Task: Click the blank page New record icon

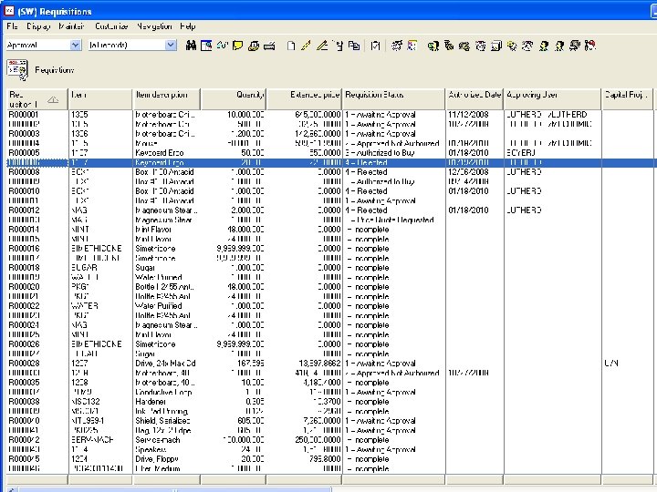Action: 291,45
